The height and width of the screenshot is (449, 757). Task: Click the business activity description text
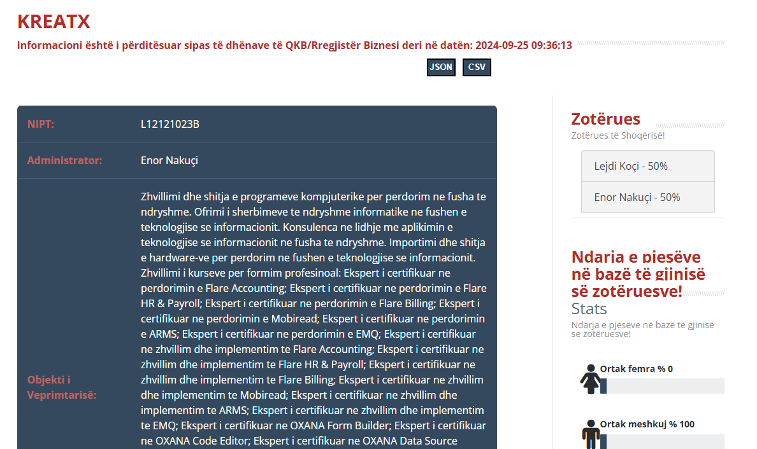(313, 318)
